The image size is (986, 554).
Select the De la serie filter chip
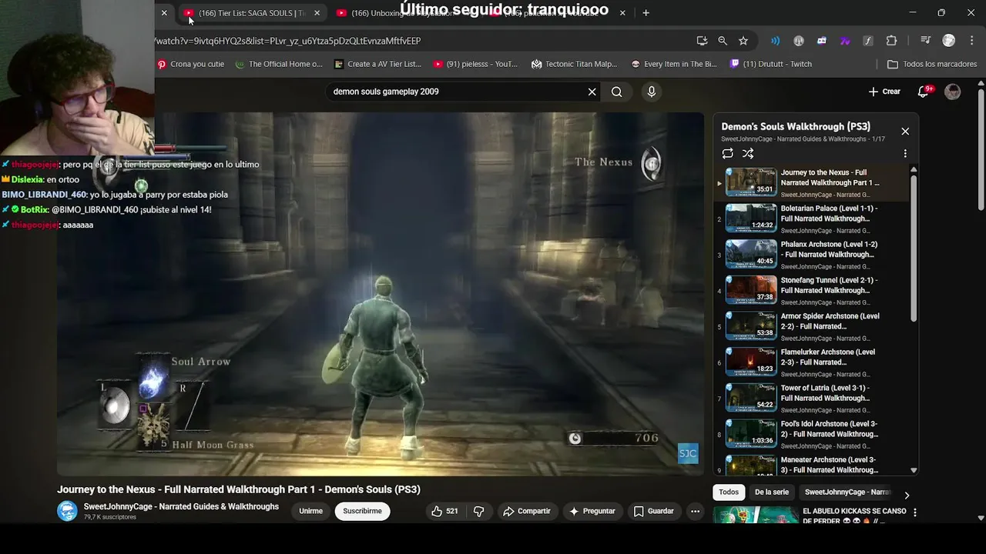point(772,492)
